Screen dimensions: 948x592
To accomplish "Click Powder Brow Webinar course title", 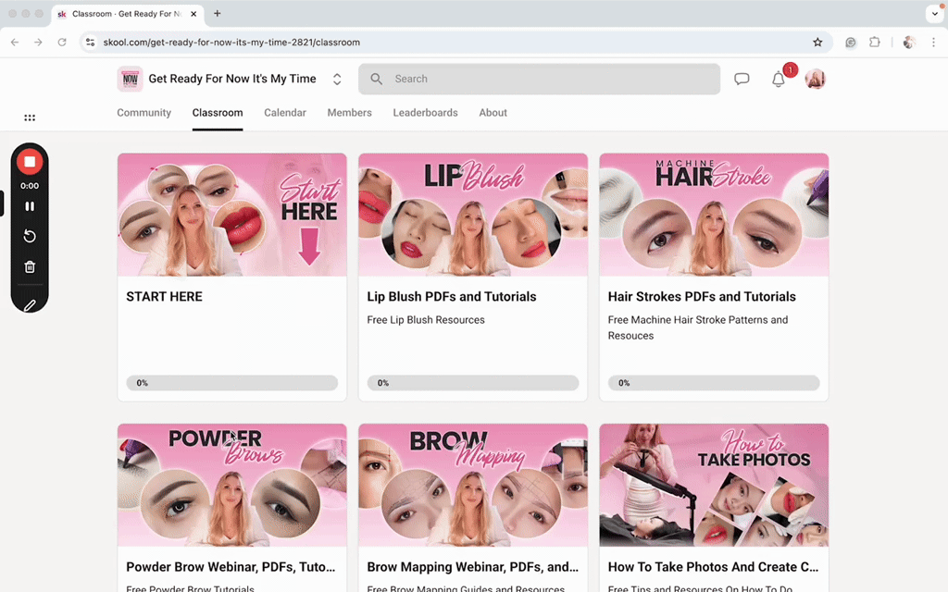I will [x=231, y=567].
